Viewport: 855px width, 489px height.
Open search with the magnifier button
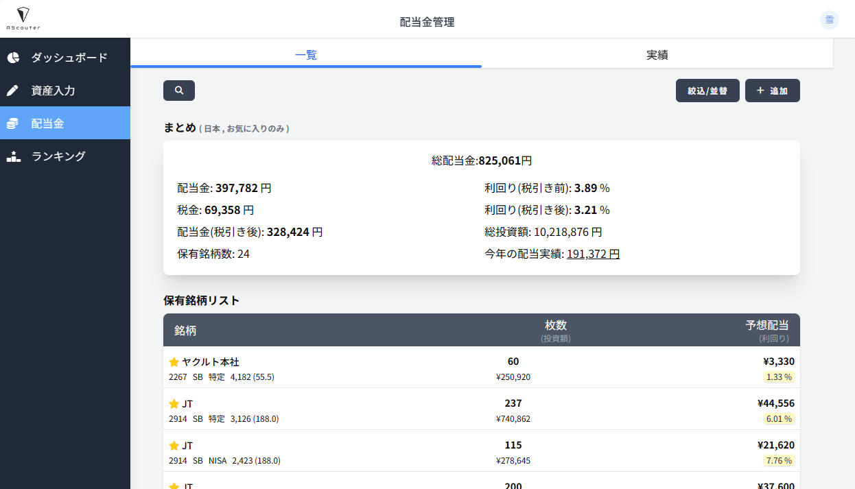tap(179, 91)
